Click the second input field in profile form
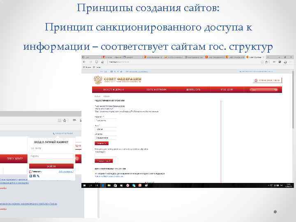 pyautogui.click(x=106, y=129)
